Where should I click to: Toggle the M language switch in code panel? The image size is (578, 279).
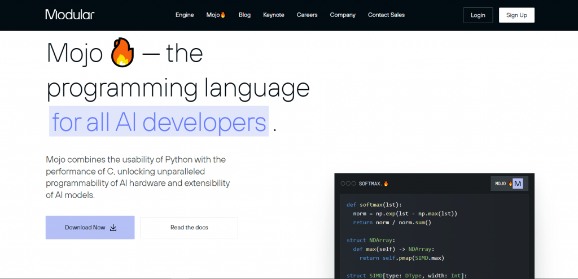pyautogui.click(x=518, y=184)
